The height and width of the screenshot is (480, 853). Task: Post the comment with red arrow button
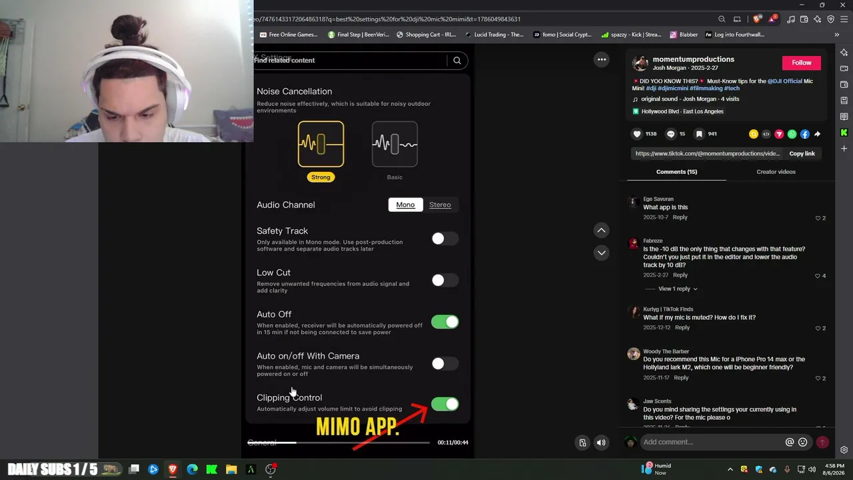pos(822,442)
